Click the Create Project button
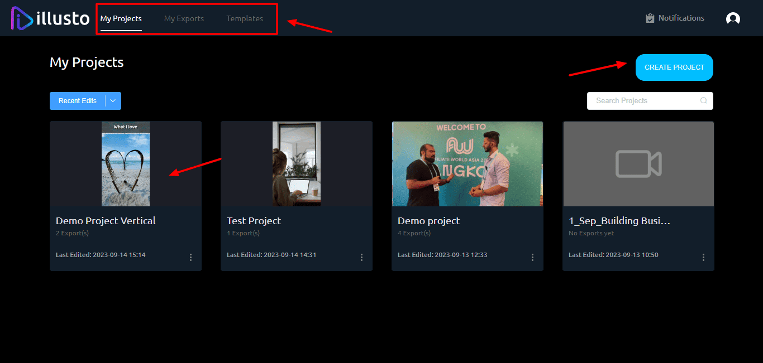763x363 pixels. [674, 67]
